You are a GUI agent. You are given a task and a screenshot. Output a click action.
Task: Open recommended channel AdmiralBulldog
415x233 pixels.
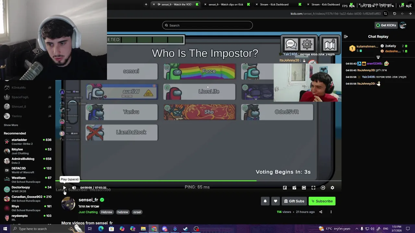coord(28,161)
